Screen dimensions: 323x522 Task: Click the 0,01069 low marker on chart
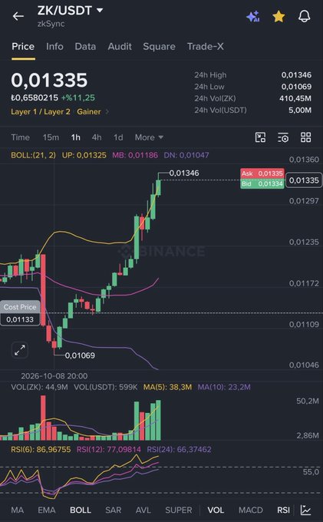coord(80,355)
